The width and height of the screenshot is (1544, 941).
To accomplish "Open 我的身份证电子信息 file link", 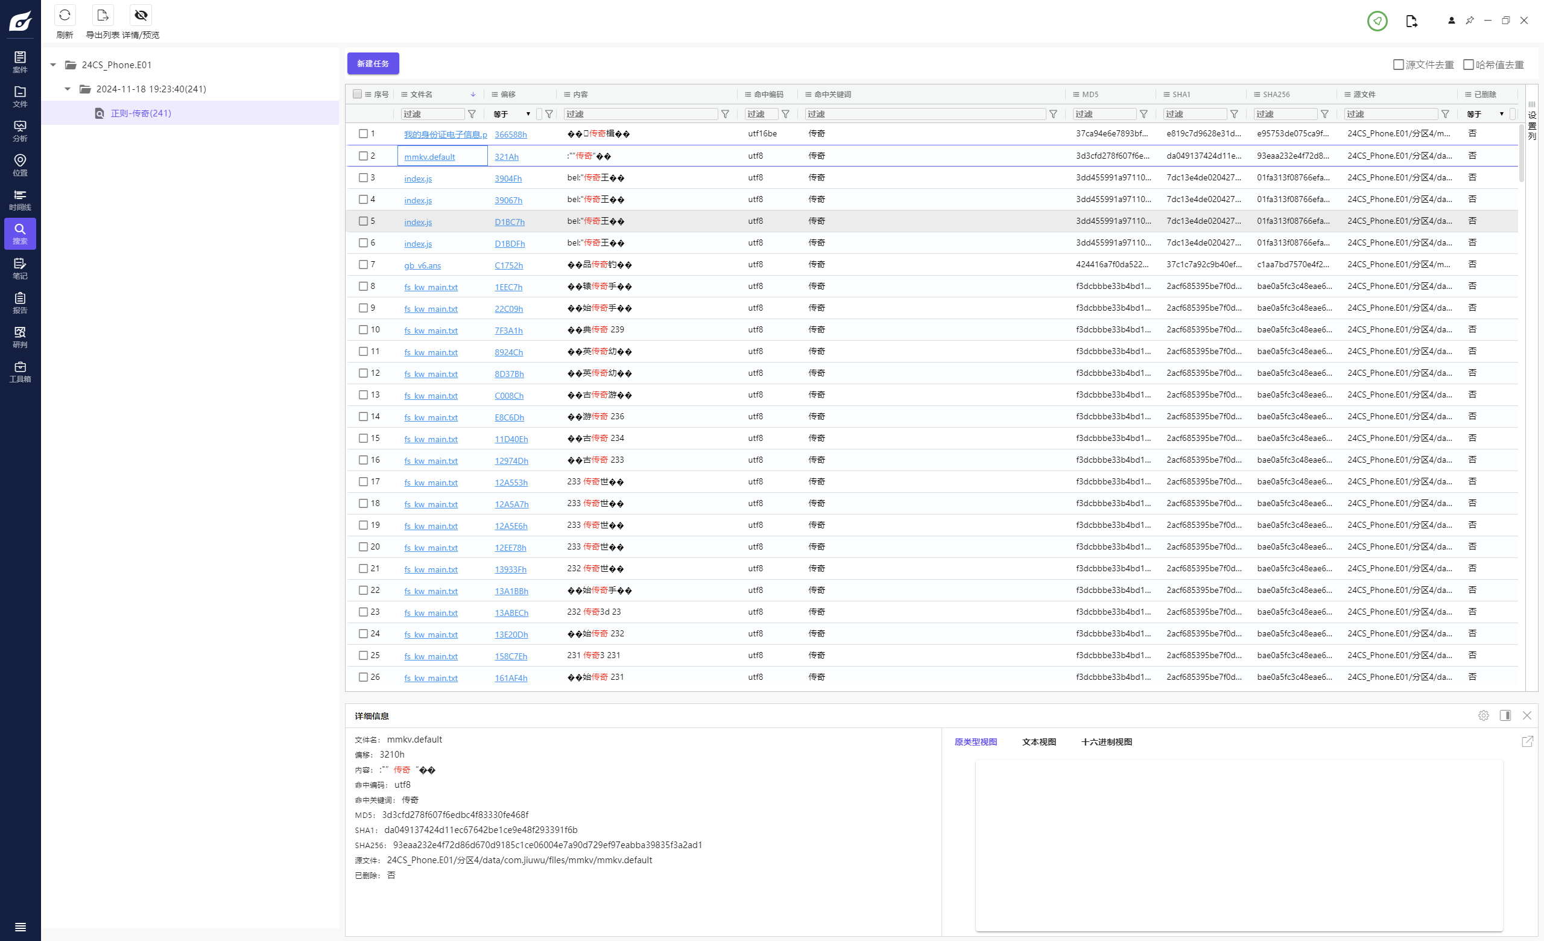I will coord(446,135).
